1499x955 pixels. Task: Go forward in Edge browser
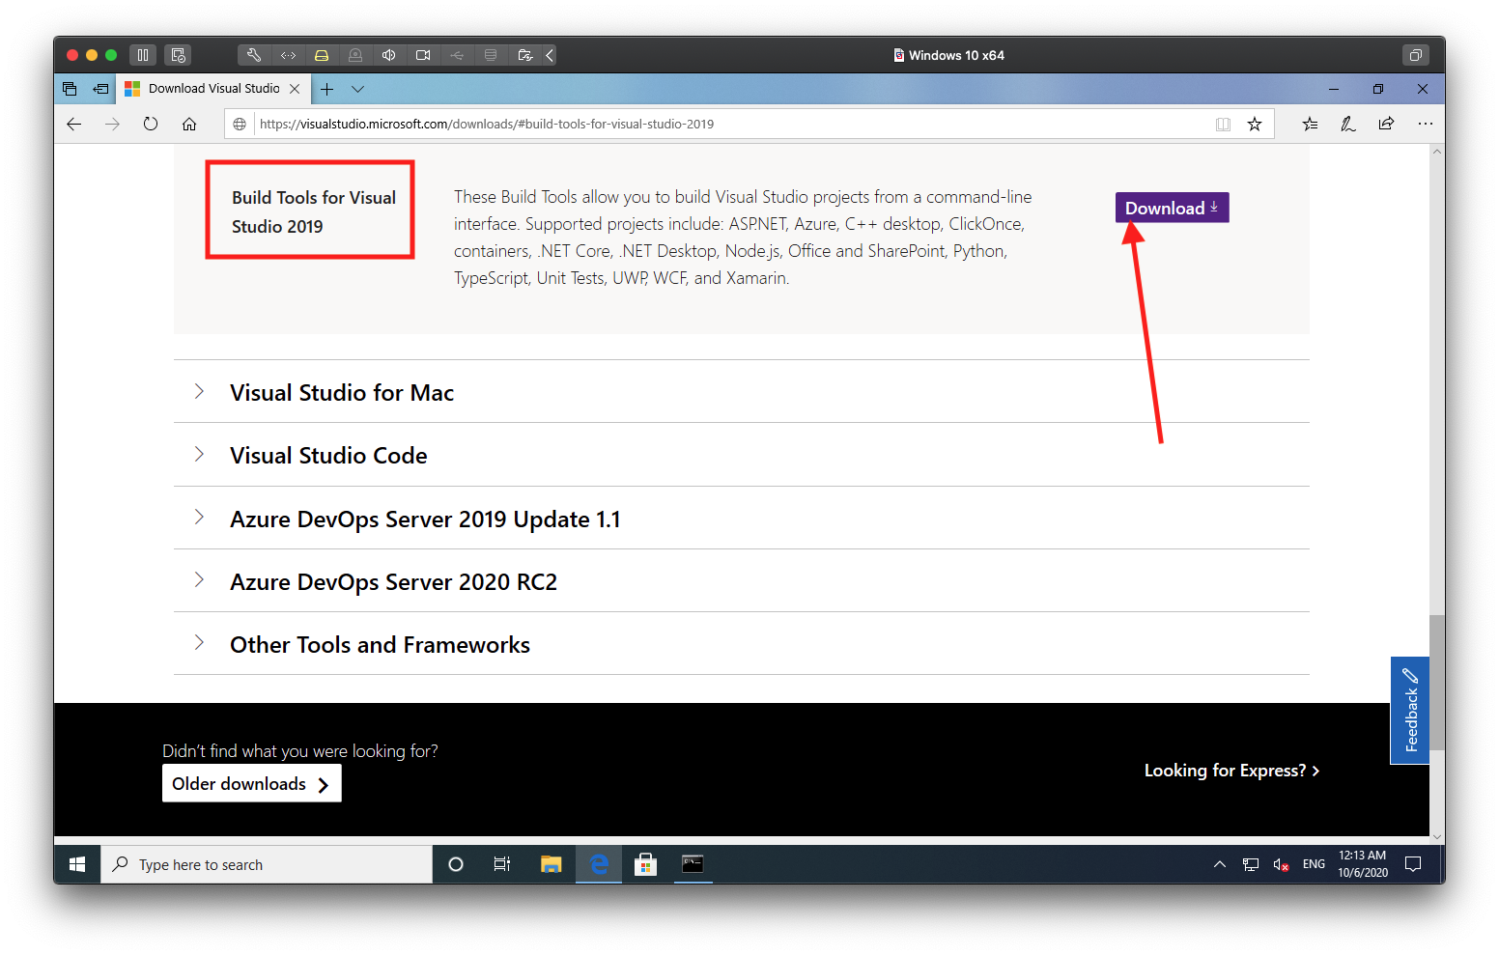[x=112, y=124]
